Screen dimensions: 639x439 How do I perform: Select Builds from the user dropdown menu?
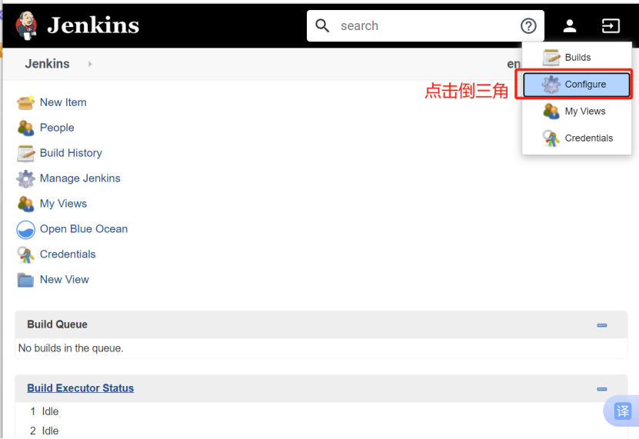577,58
